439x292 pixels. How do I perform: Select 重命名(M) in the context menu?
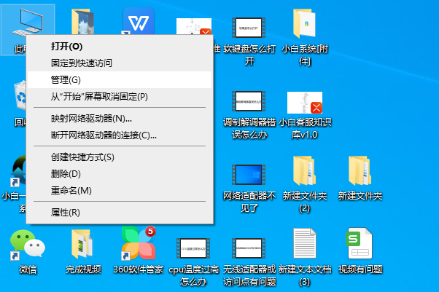pyautogui.click(x=71, y=190)
